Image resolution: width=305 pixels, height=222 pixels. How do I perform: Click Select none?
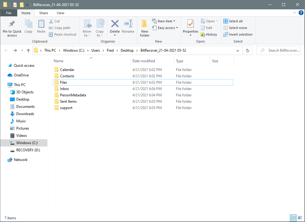click(235, 28)
